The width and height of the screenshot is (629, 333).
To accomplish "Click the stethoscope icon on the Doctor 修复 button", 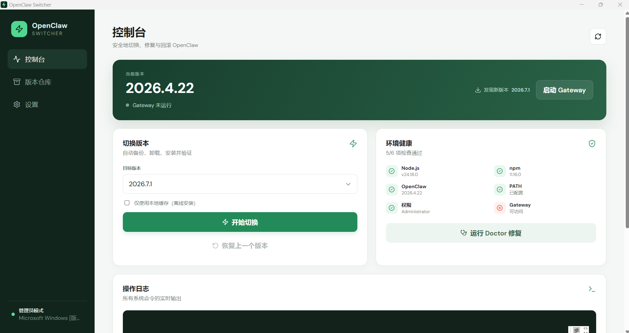I will point(463,233).
